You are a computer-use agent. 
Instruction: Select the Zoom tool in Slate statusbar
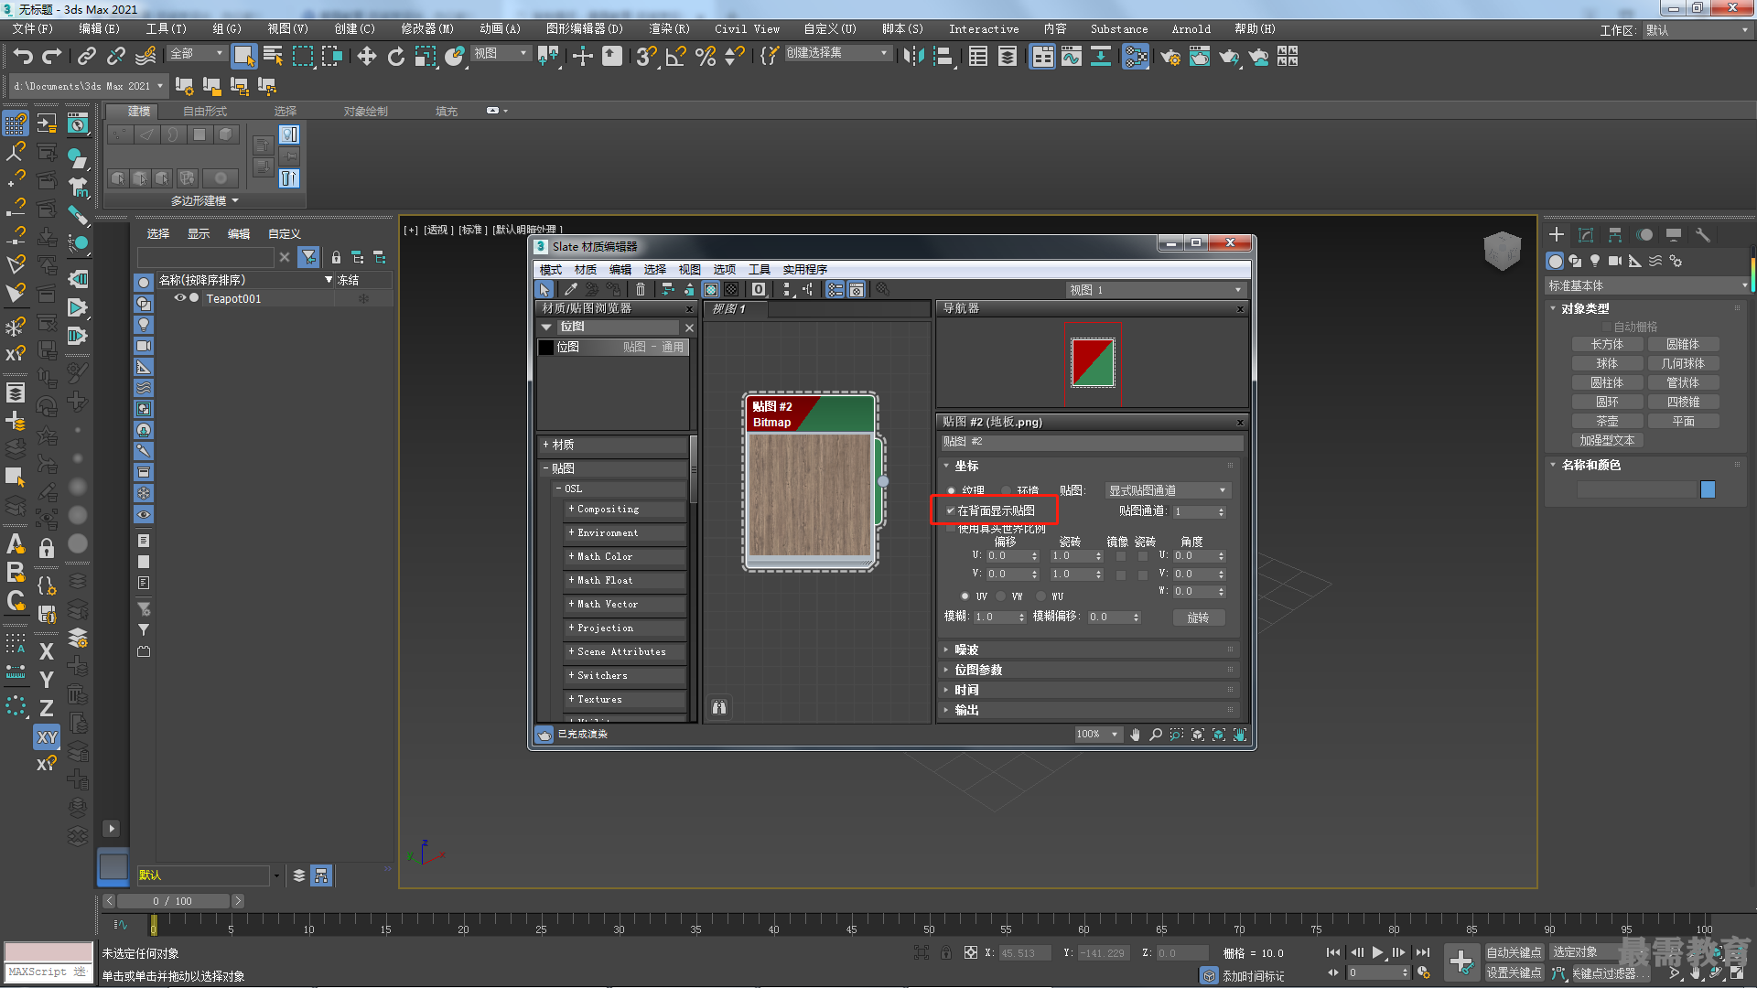click(1156, 735)
